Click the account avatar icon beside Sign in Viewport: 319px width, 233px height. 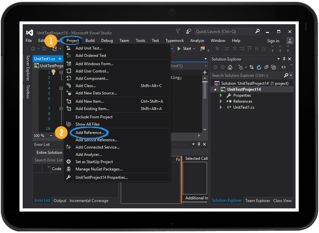point(290,41)
